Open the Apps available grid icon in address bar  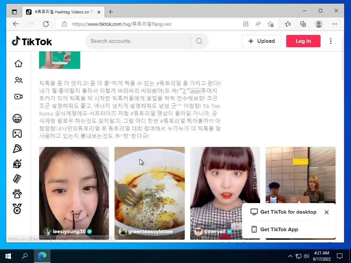[x=245, y=24]
